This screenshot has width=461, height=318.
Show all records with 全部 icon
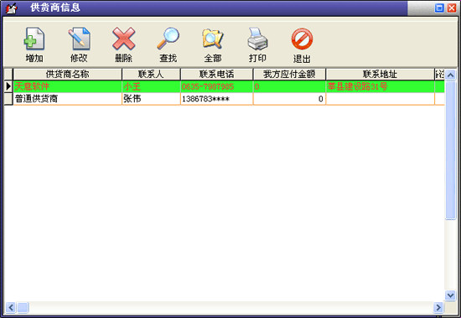pos(213,44)
